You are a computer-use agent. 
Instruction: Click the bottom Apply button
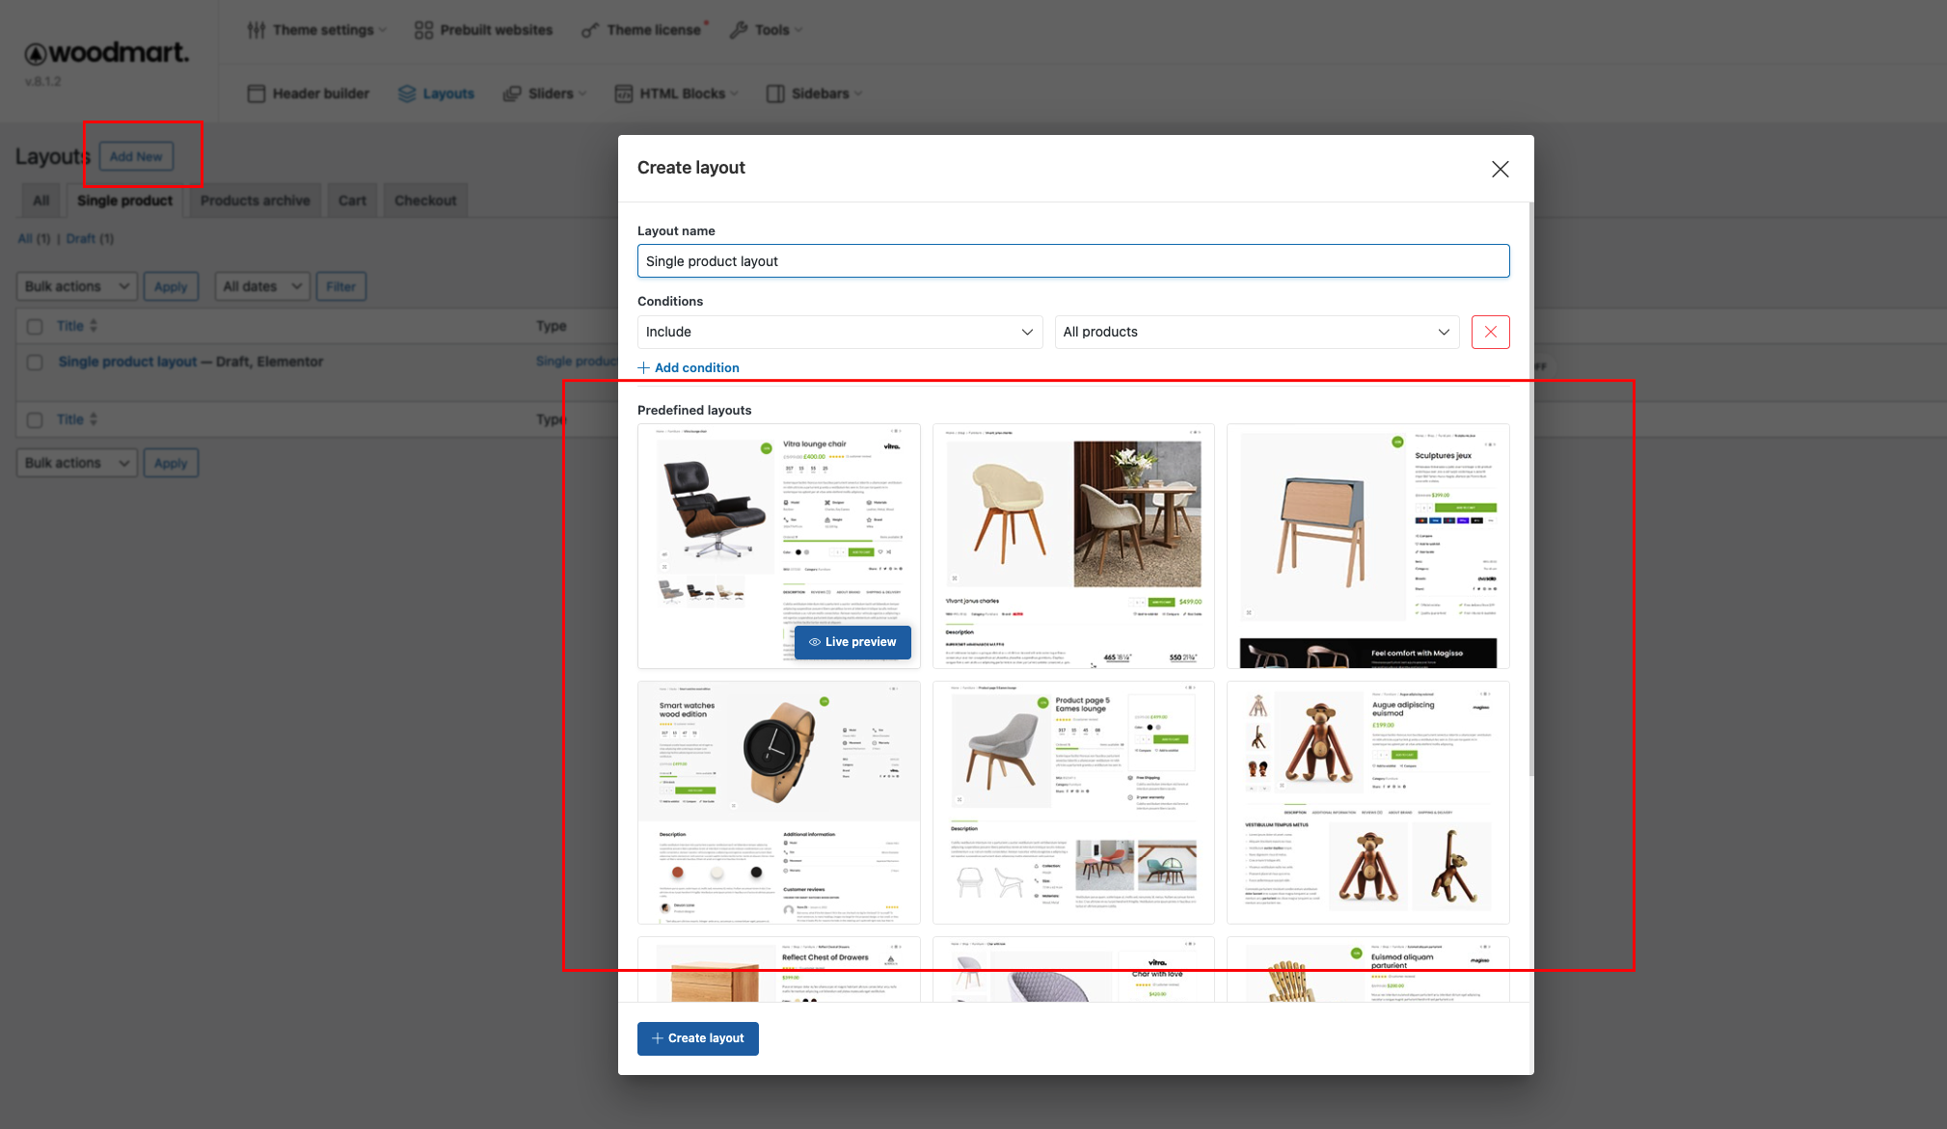point(171,463)
